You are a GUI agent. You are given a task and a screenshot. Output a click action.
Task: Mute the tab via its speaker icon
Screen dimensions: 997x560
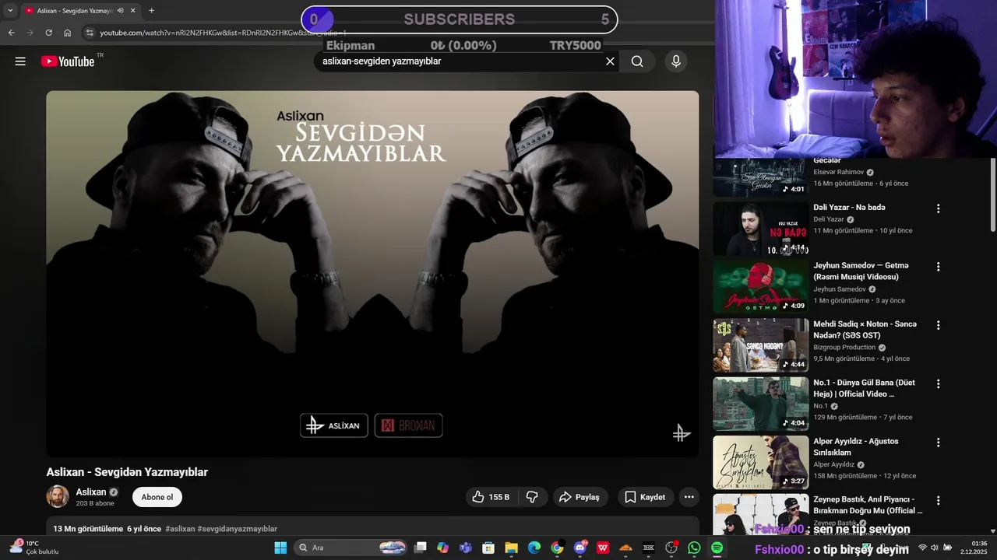120,11
